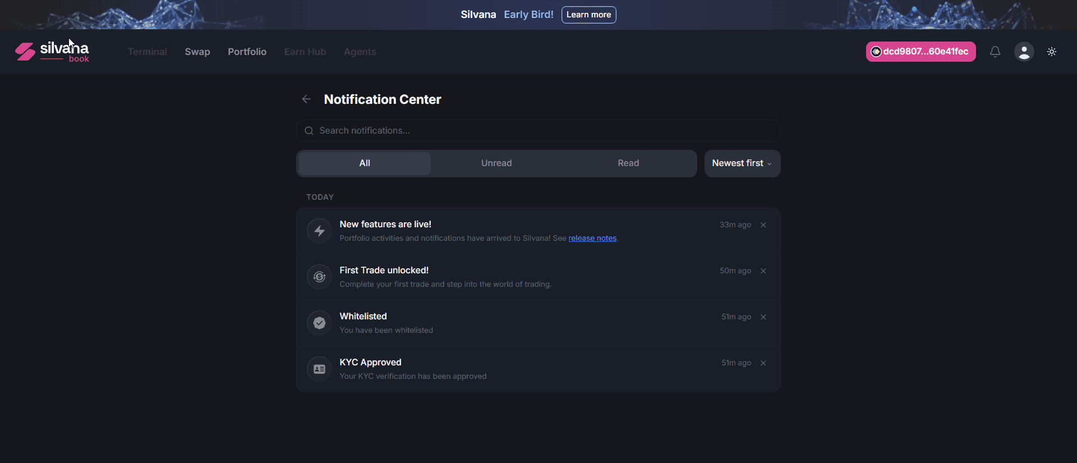Click the Whitelisted notification title
Screen dimensions: 1077x463
coord(363,317)
